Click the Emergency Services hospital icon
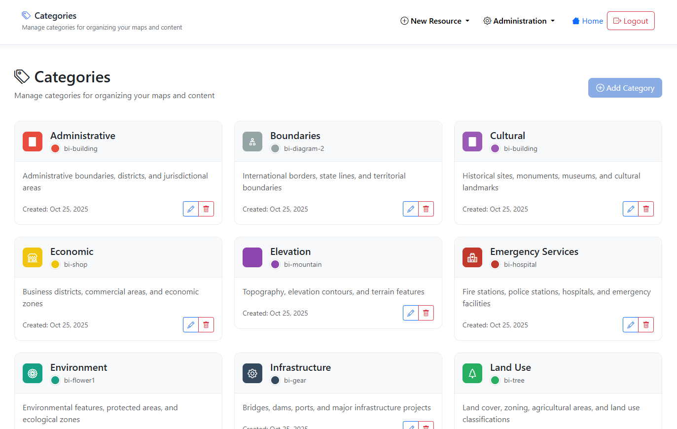Viewport: 677px width, 429px height. pyautogui.click(x=472, y=257)
